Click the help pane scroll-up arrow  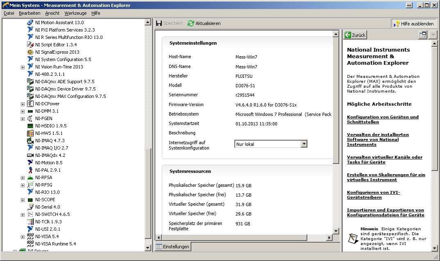[x=434, y=43]
